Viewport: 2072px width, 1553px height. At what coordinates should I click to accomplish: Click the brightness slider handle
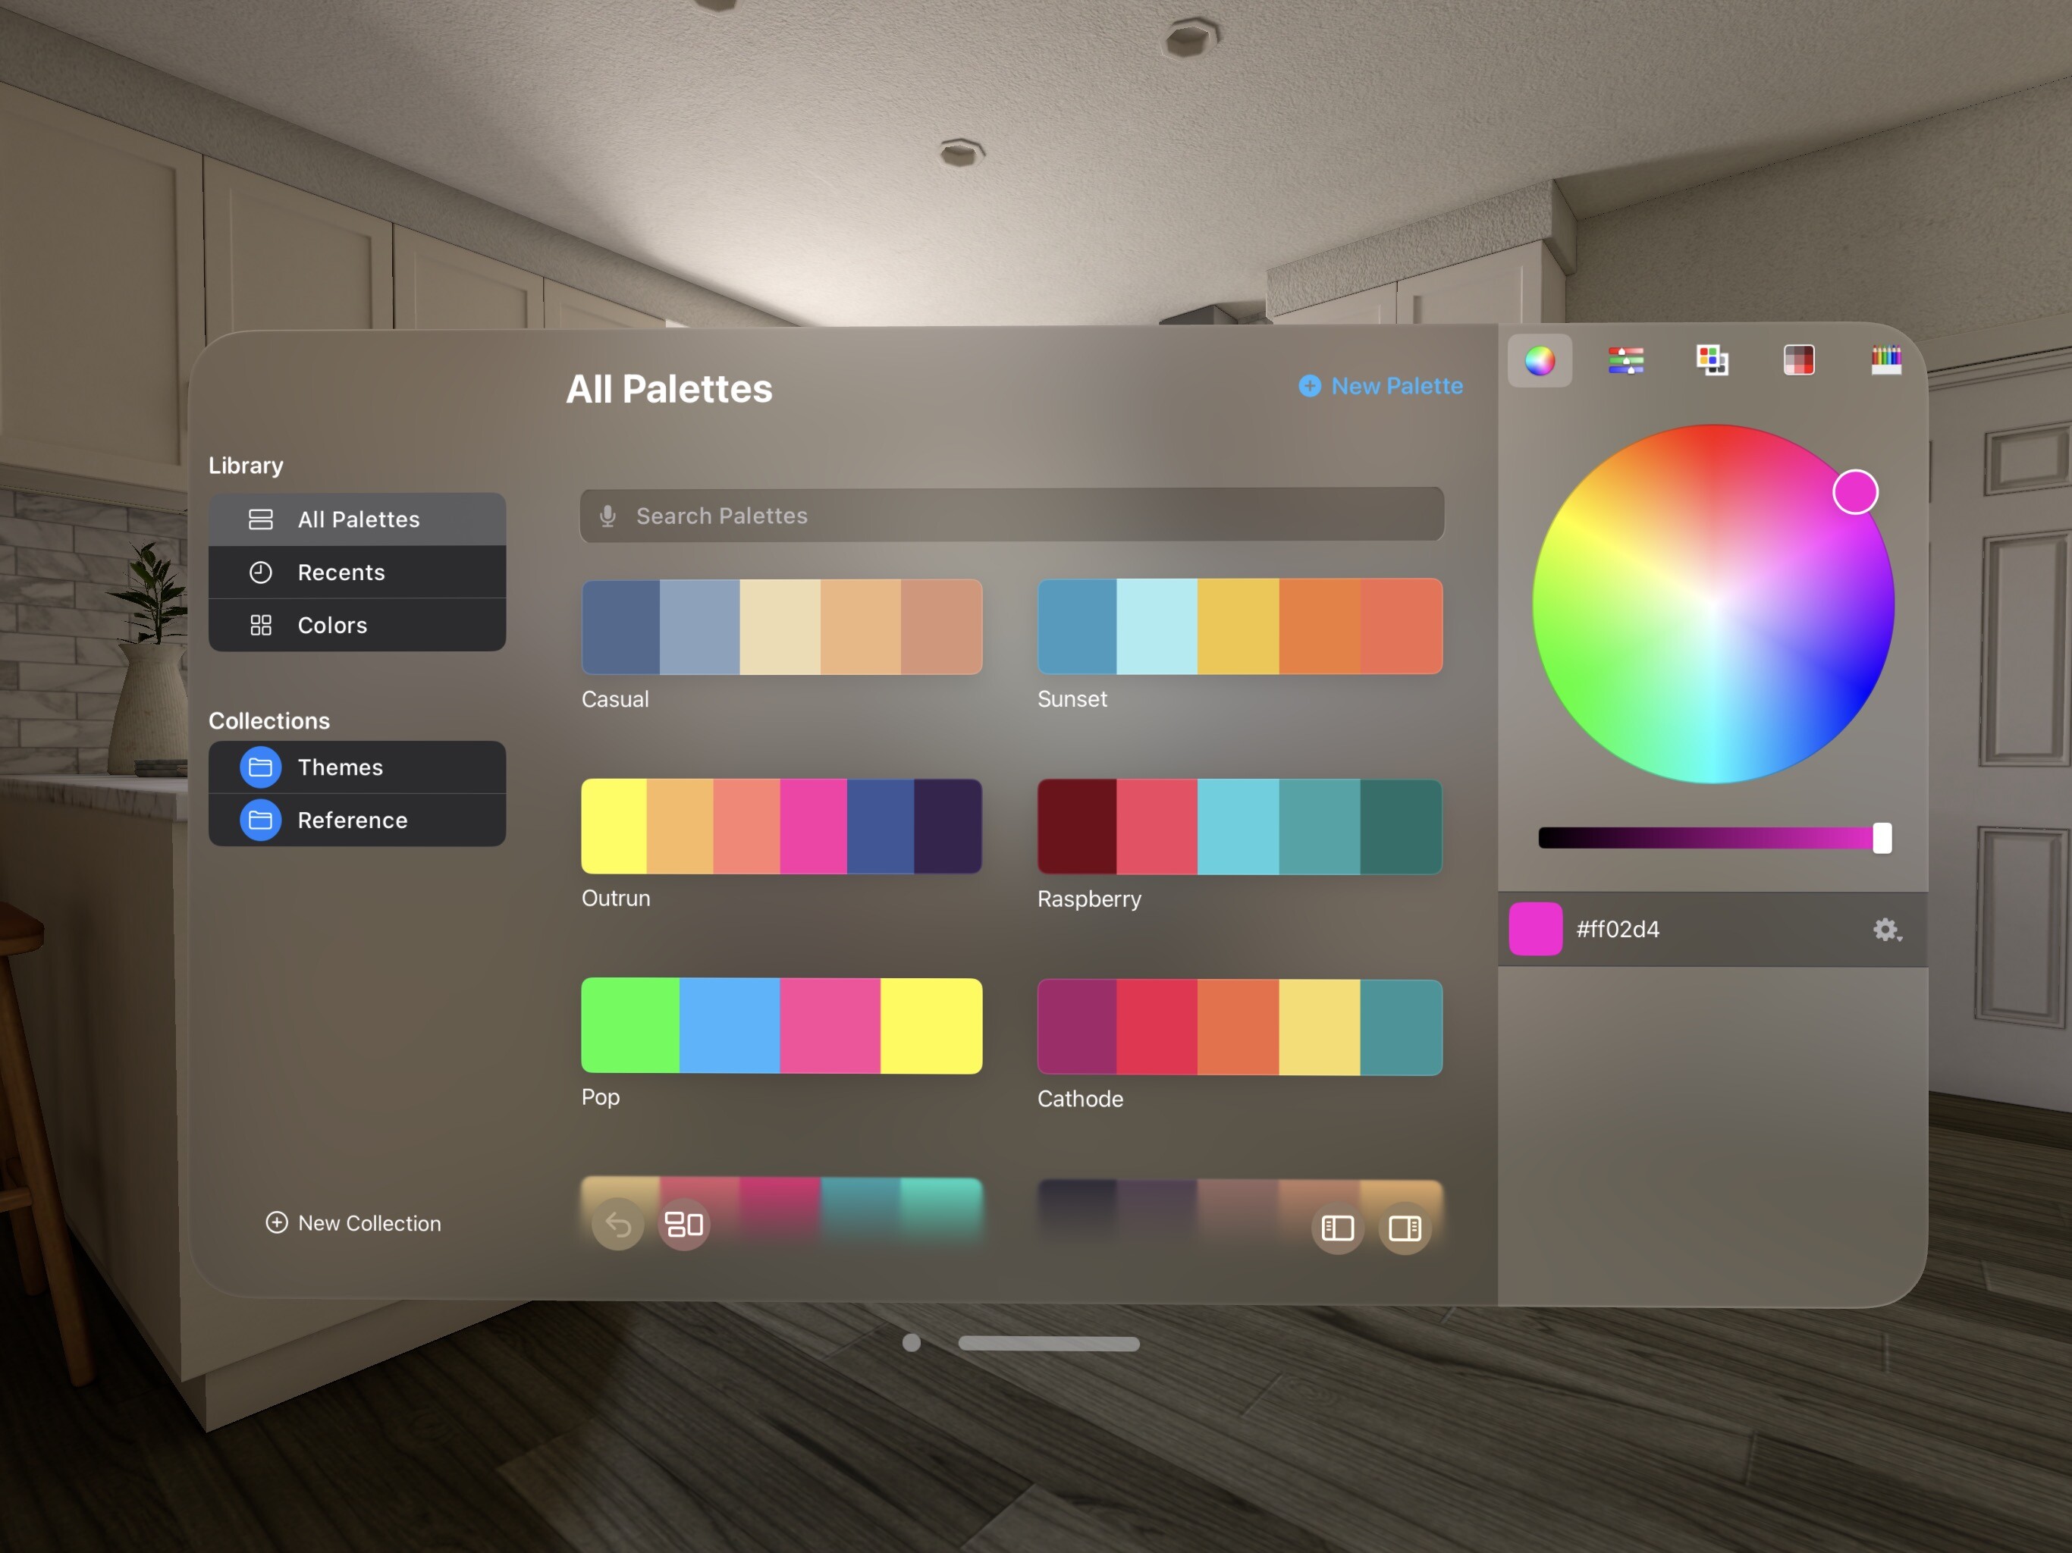pos(1882,837)
